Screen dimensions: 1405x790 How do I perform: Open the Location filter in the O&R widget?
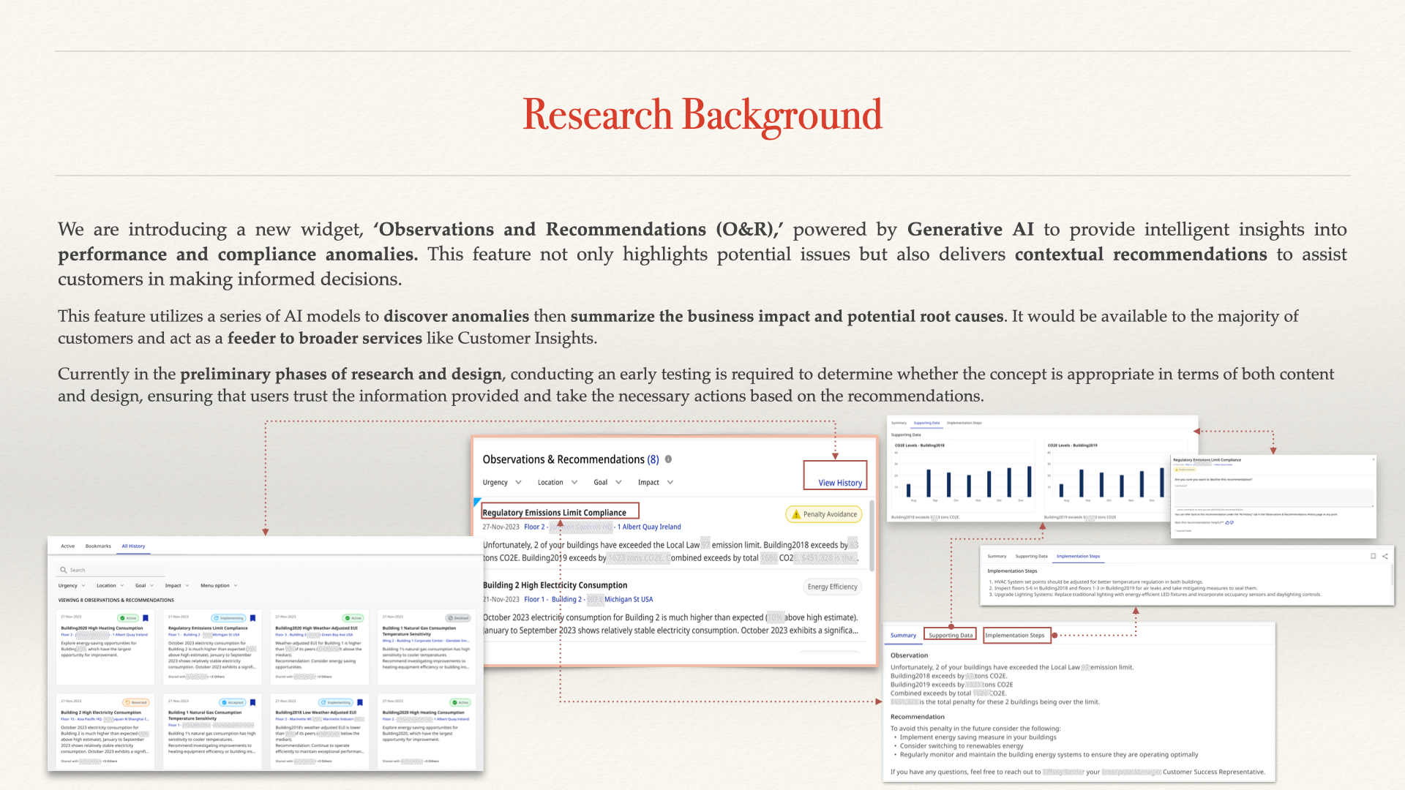558,483
